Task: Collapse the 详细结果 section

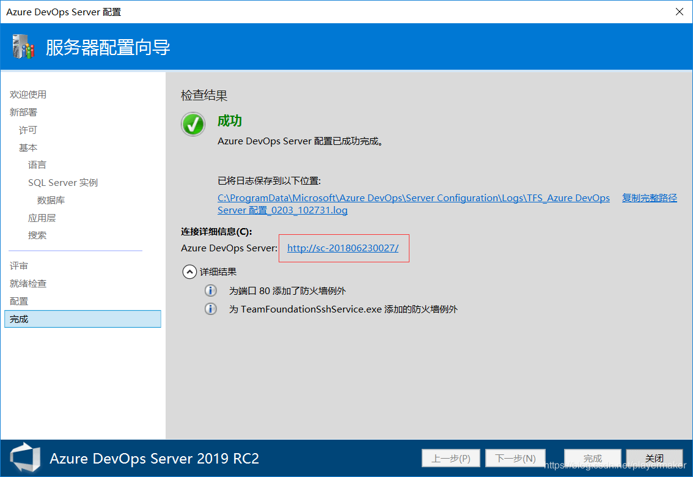Action: [x=189, y=272]
